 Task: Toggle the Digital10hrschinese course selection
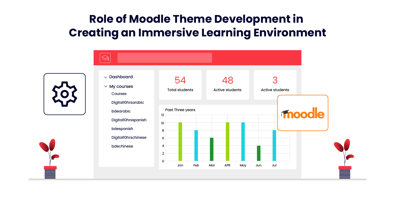pyautogui.click(x=129, y=137)
